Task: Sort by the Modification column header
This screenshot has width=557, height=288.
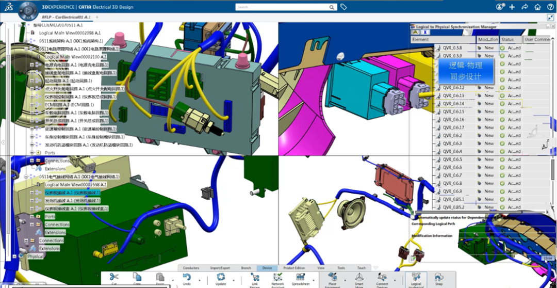Action: (487, 40)
